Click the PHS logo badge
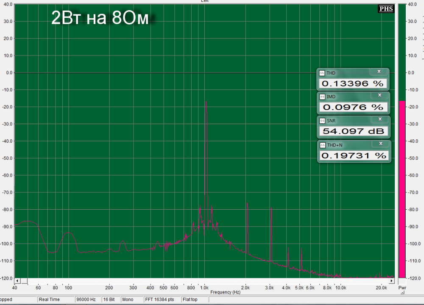Viewport: 424px width, 305px height. click(x=386, y=9)
